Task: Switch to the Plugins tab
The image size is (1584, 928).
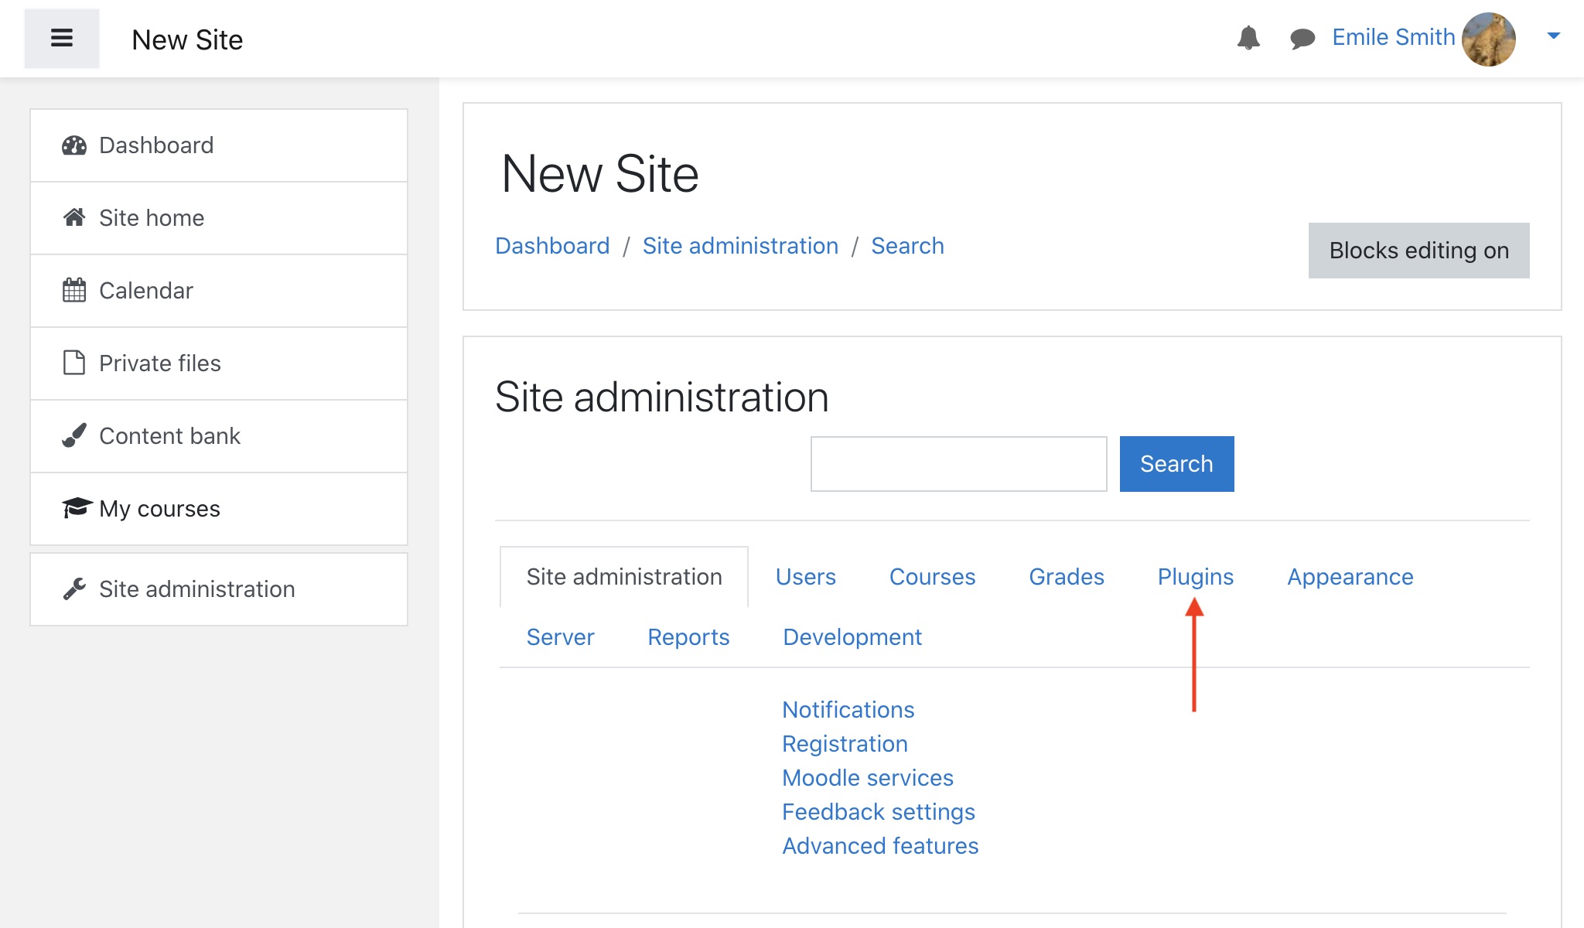Action: pyautogui.click(x=1195, y=577)
